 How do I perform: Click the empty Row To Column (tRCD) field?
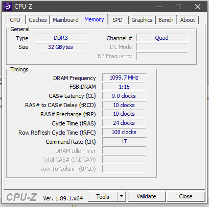click(124, 169)
